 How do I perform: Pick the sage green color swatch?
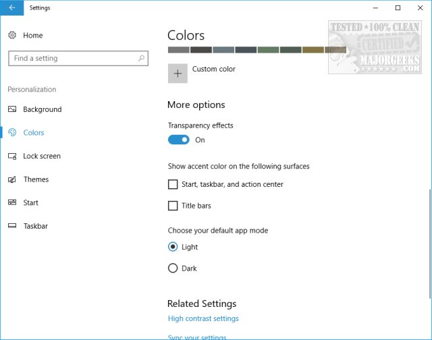pyautogui.click(x=268, y=50)
